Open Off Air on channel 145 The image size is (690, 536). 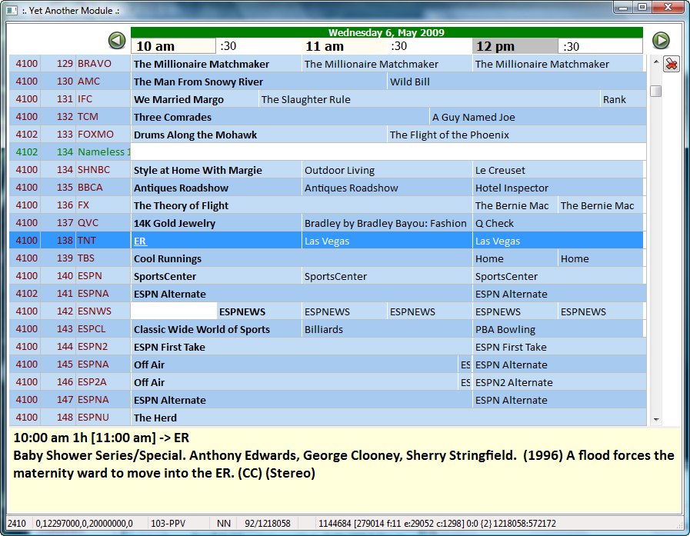(x=295, y=365)
